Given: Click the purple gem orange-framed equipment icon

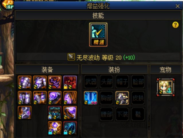Looking at the screenshot, I should tap(55, 128).
